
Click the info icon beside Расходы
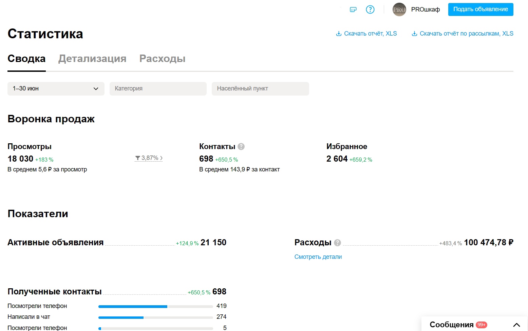click(337, 243)
